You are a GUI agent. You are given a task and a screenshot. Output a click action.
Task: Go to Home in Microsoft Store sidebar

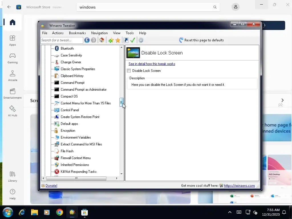coord(13,22)
